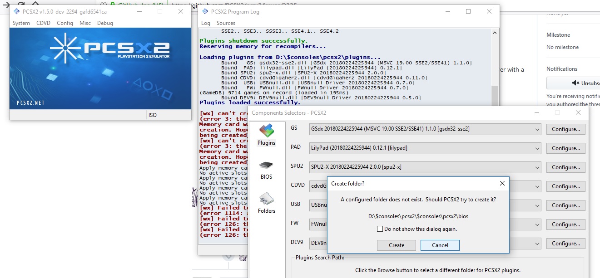This screenshot has width=600, height=278.
Task: Switch to the Sources tab in Program Log
Action: click(226, 22)
